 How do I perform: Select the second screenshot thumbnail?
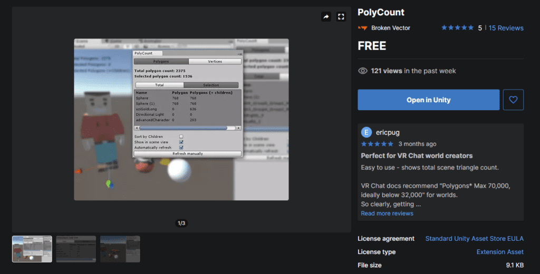(x=76, y=249)
